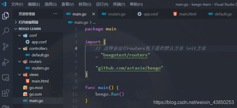Follow the "github.com/astaxie/beego" import link
The image size is (237, 108).
(129, 68)
